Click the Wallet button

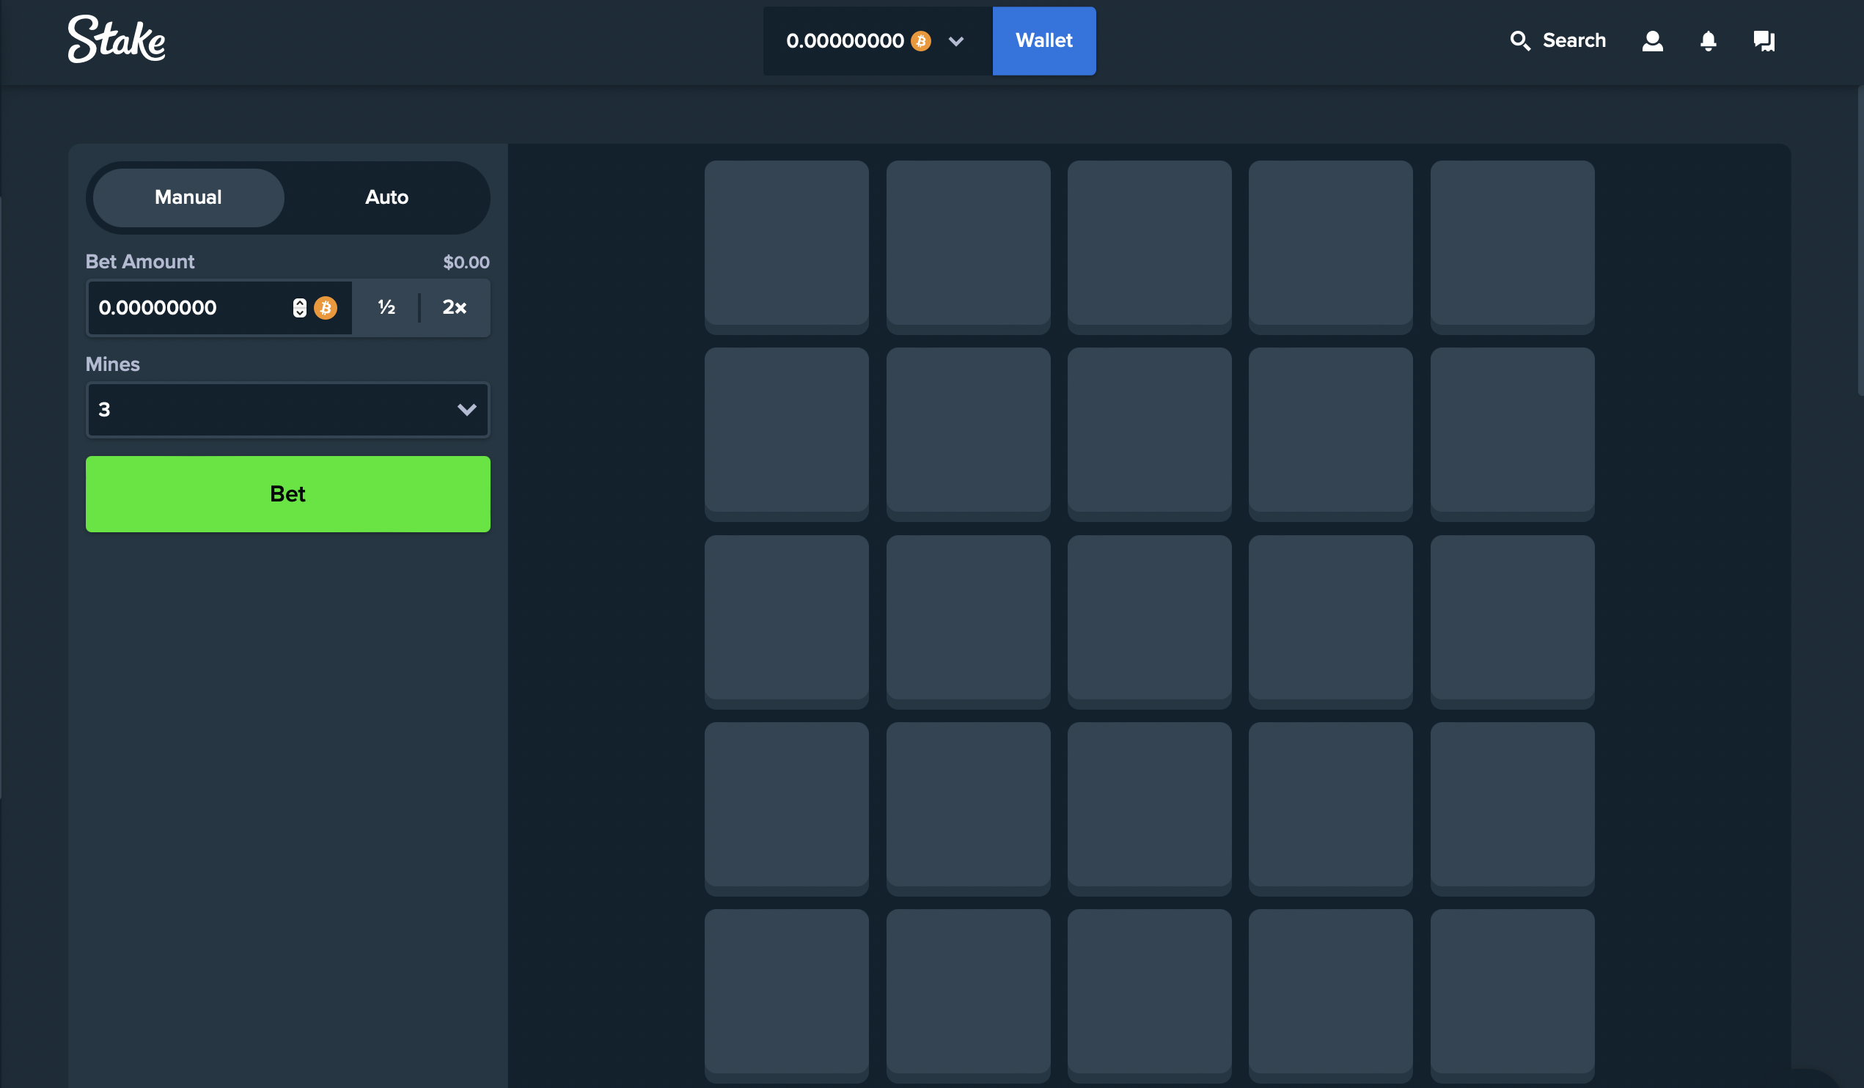pos(1044,40)
